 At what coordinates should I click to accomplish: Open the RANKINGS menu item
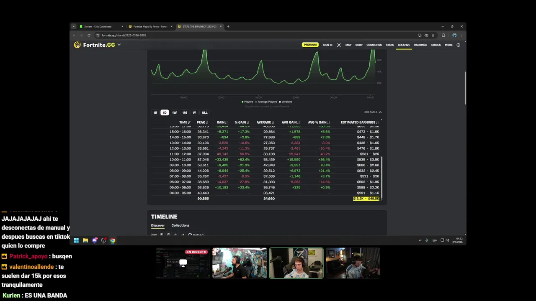click(420, 45)
